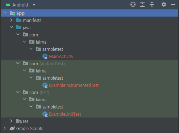Collapse sampletest package containing MainActivity
The image size is (179, 133).
[31, 49]
